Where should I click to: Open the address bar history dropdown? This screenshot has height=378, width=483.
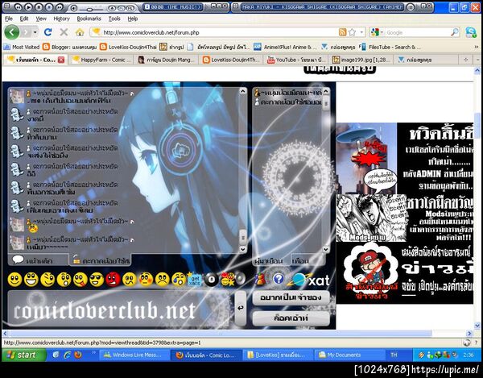click(362, 32)
